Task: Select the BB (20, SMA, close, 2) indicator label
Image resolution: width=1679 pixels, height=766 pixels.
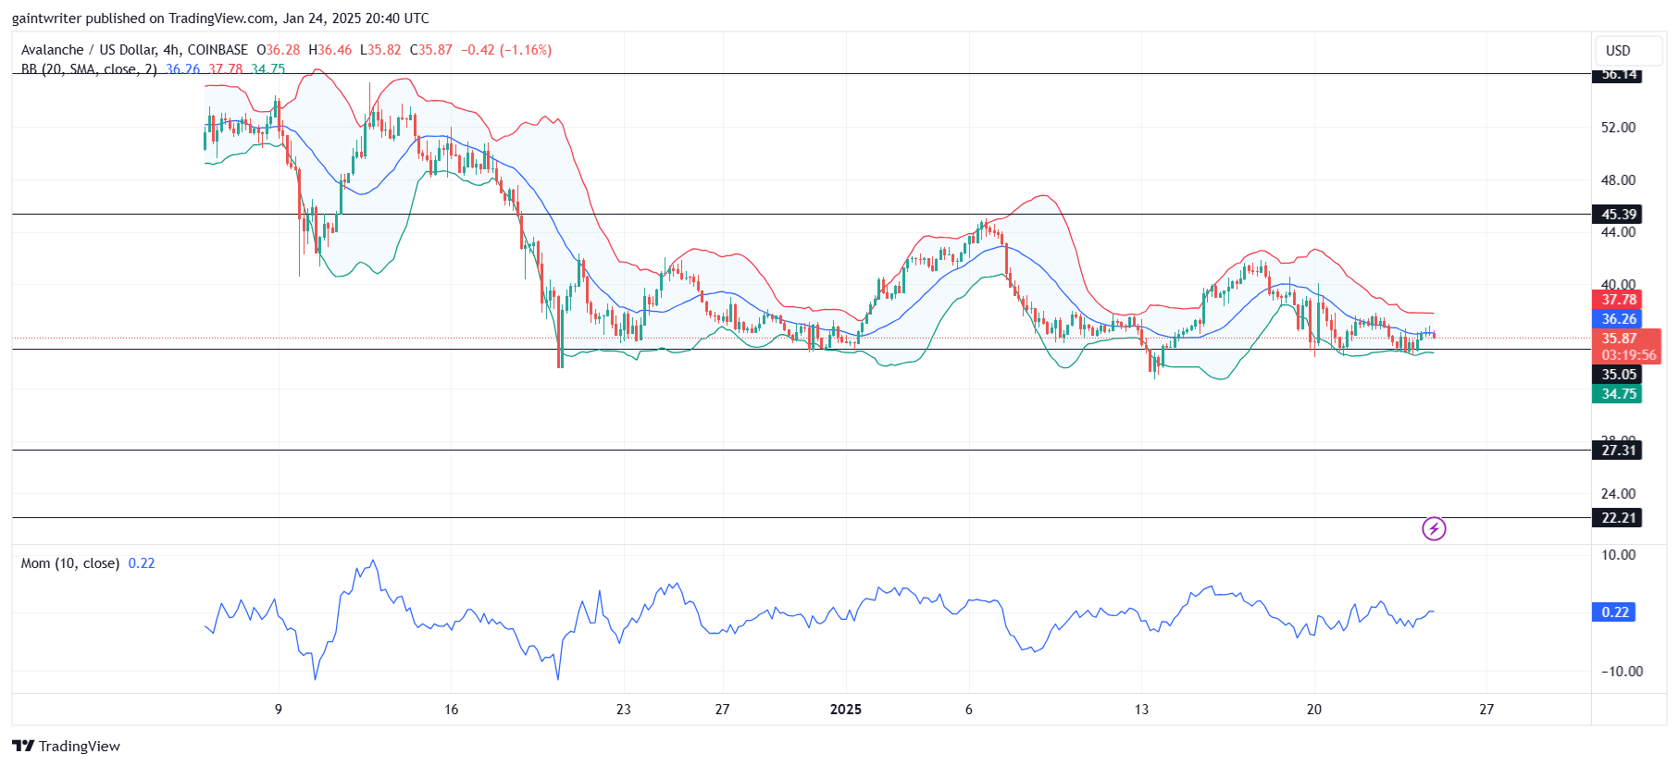Action: (x=89, y=69)
